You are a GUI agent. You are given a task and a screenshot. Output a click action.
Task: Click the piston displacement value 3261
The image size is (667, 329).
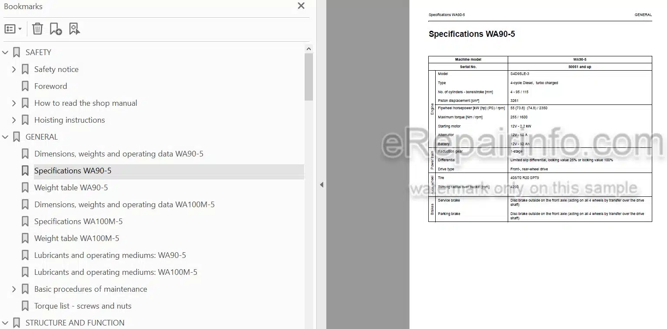(514, 101)
